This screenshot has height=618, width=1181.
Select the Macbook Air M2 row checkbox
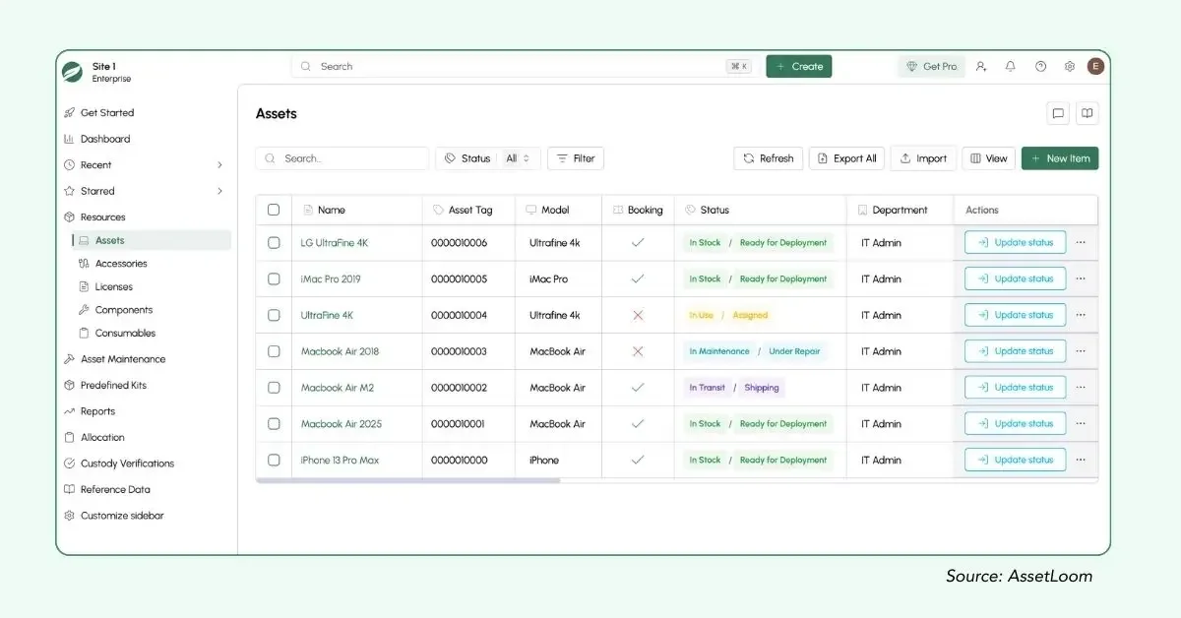click(x=274, y=388)
